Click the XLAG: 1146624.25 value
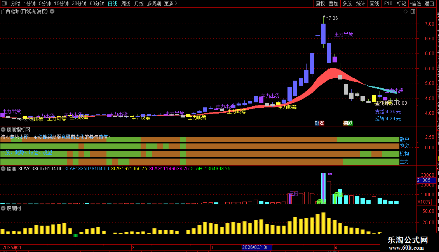439x252 pixels. tap(169, 169)
